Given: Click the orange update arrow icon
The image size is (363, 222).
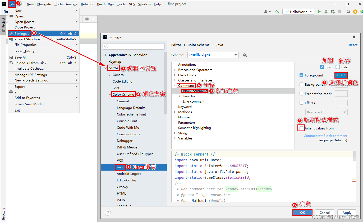Looking at the screenshot, I should 355,12.
